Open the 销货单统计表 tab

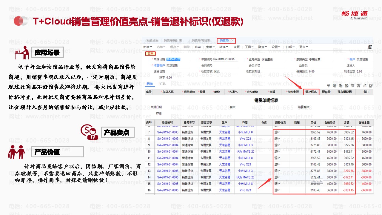[173, 40]
